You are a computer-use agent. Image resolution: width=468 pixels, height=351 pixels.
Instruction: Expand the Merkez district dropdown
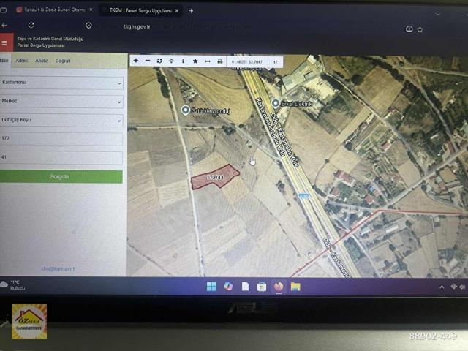tap(61, 102)
